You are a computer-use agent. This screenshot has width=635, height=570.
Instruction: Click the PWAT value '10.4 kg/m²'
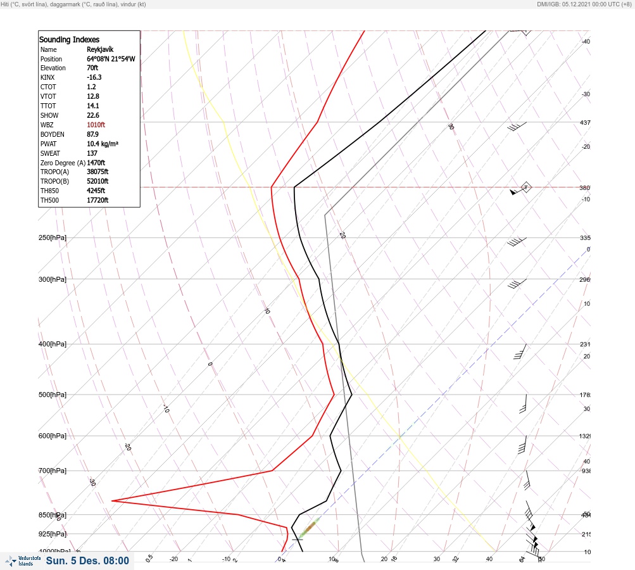point(103,144)
